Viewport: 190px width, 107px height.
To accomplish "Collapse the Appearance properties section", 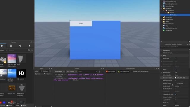I will [161, 50].
